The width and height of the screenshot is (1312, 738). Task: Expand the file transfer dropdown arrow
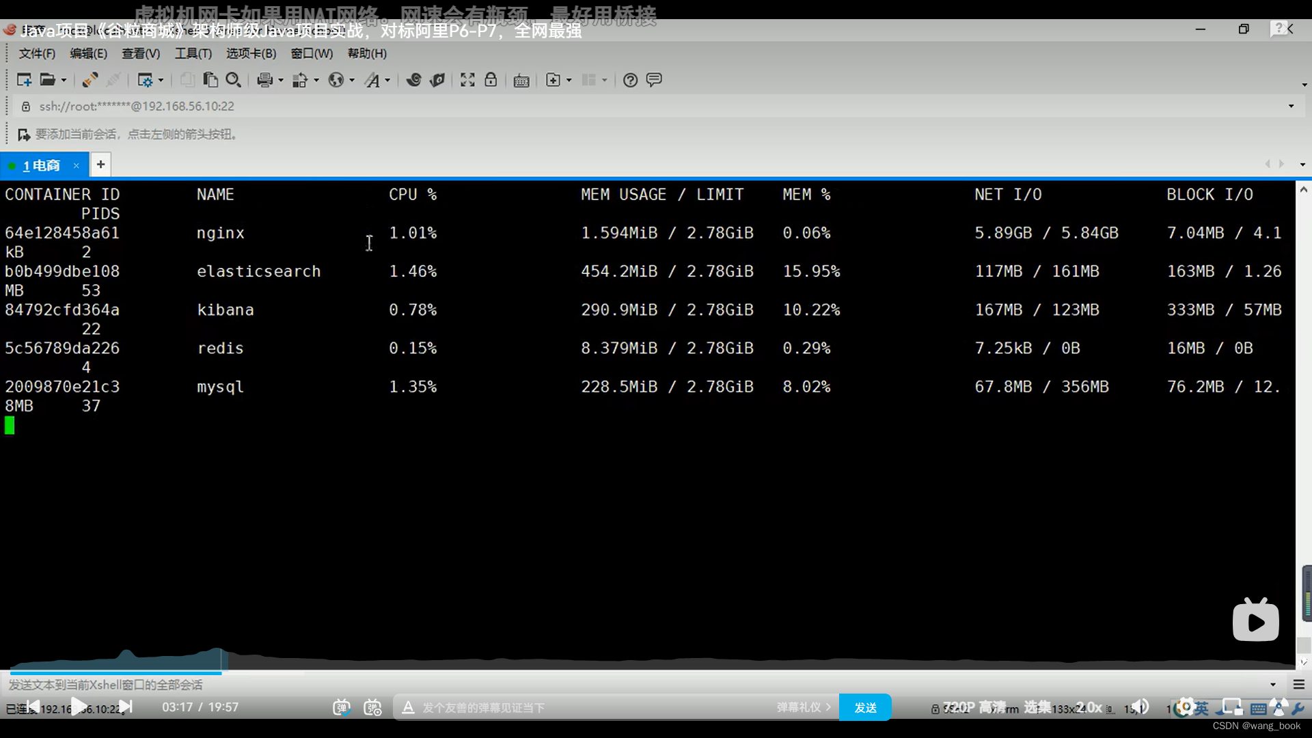click(316, 80)
